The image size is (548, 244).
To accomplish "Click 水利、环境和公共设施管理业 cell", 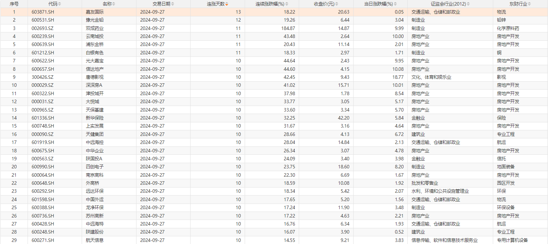I will pyautogui.click(x=440, y=191).
